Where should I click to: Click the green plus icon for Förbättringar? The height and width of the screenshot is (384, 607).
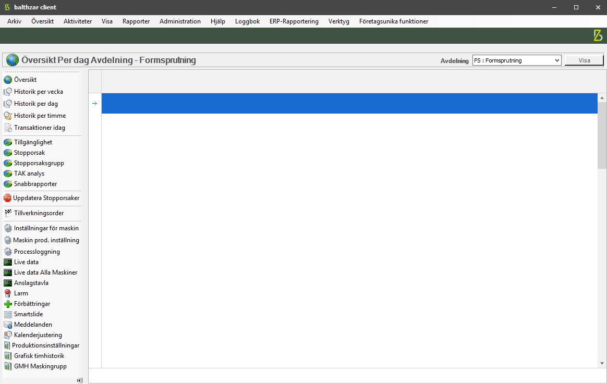(x=8, y=304)
